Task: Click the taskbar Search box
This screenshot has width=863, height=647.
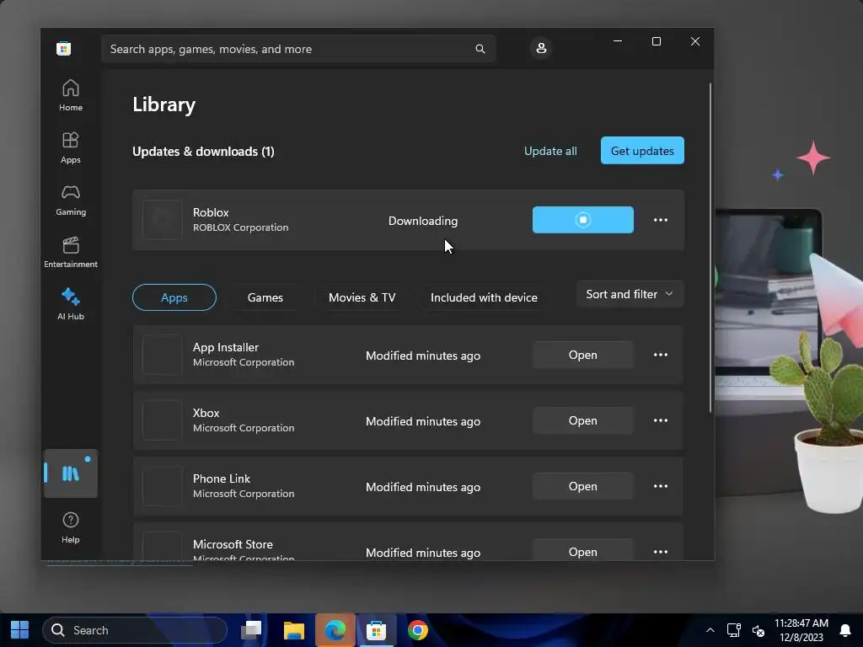Action: [x=135, y=630]
